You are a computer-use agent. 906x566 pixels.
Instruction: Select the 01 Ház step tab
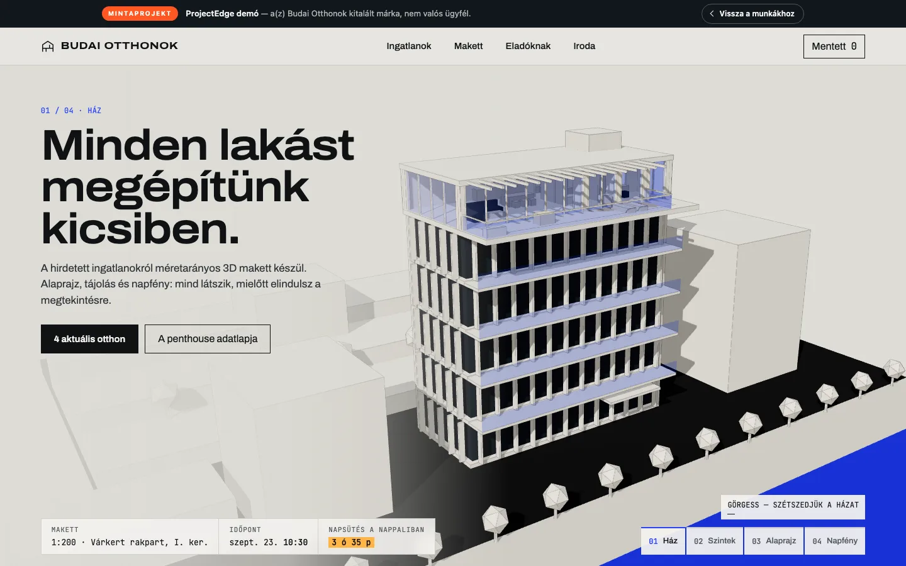663,541
